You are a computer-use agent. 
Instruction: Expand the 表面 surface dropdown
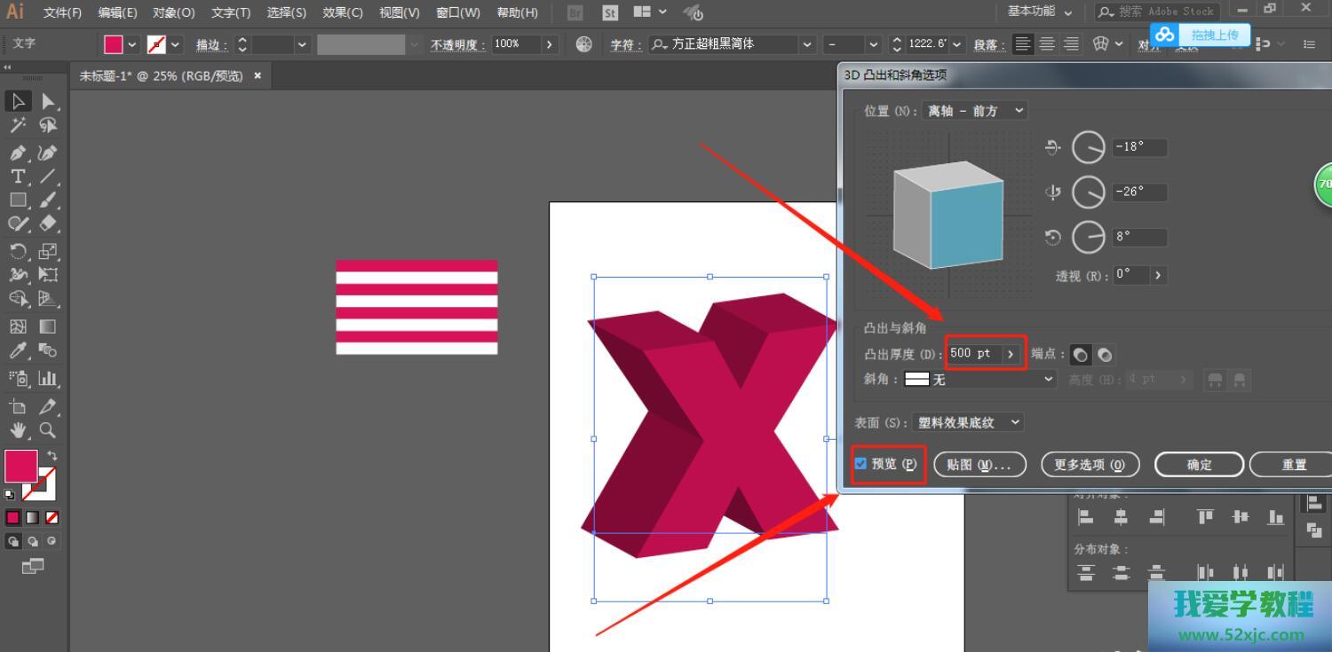[968, 423]
